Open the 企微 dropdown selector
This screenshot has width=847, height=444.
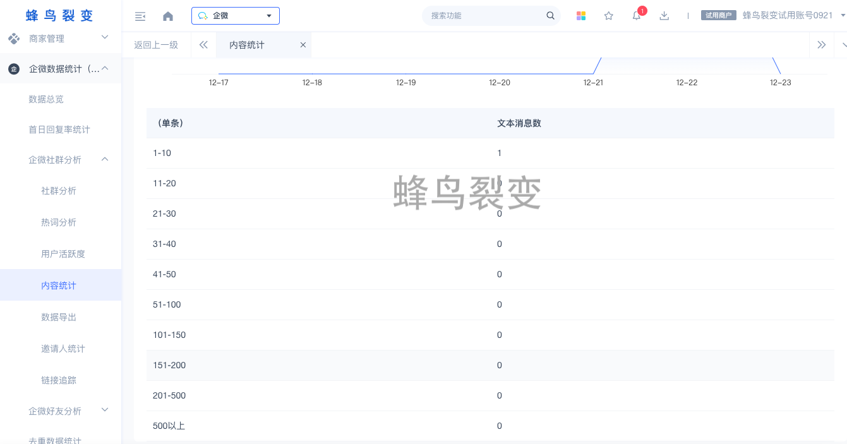coord(235,16)
